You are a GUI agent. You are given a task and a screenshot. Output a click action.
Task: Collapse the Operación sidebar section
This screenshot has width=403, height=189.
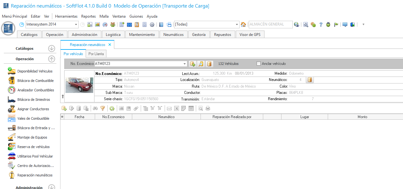(52, 59)
